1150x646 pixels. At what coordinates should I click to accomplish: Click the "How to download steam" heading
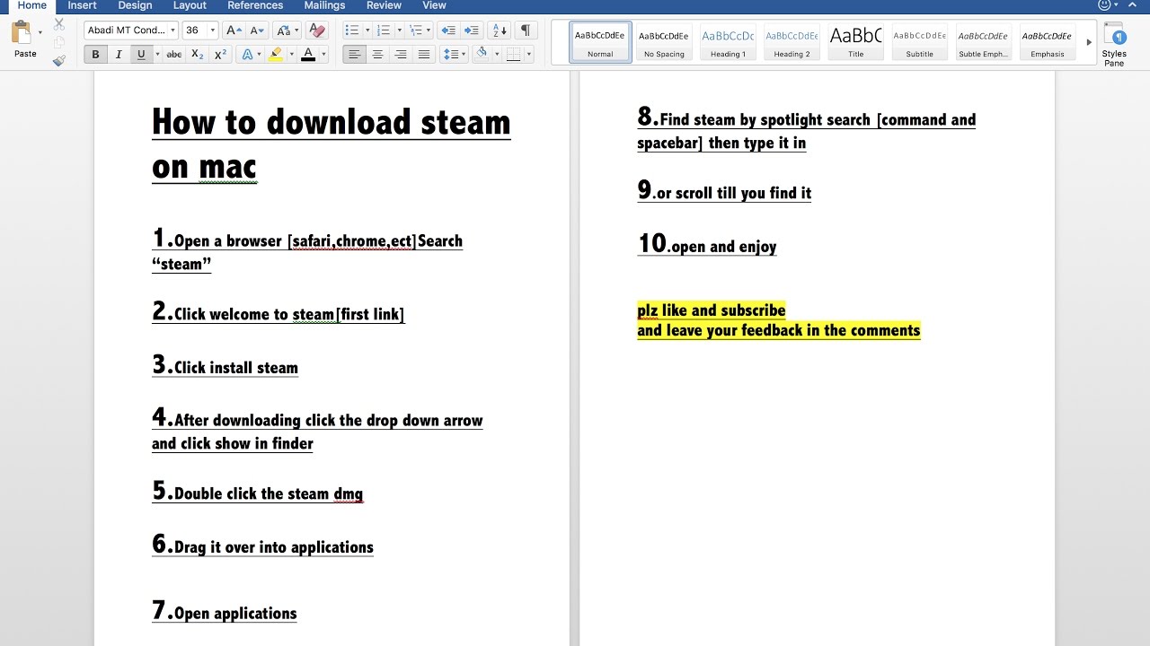(x=331, y=122)
